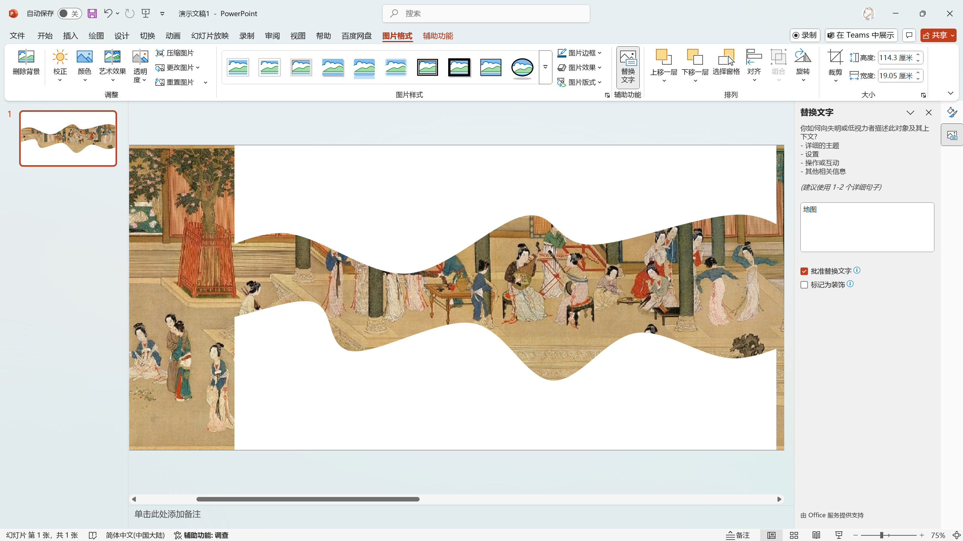The height and width of the screenshot is (541, 963).
Task: Click the Height (高度) size field
Action: tap(900, 58)
